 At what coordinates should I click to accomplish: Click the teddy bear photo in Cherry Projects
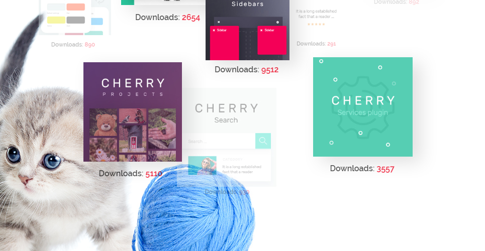click(x=104, y=122)
